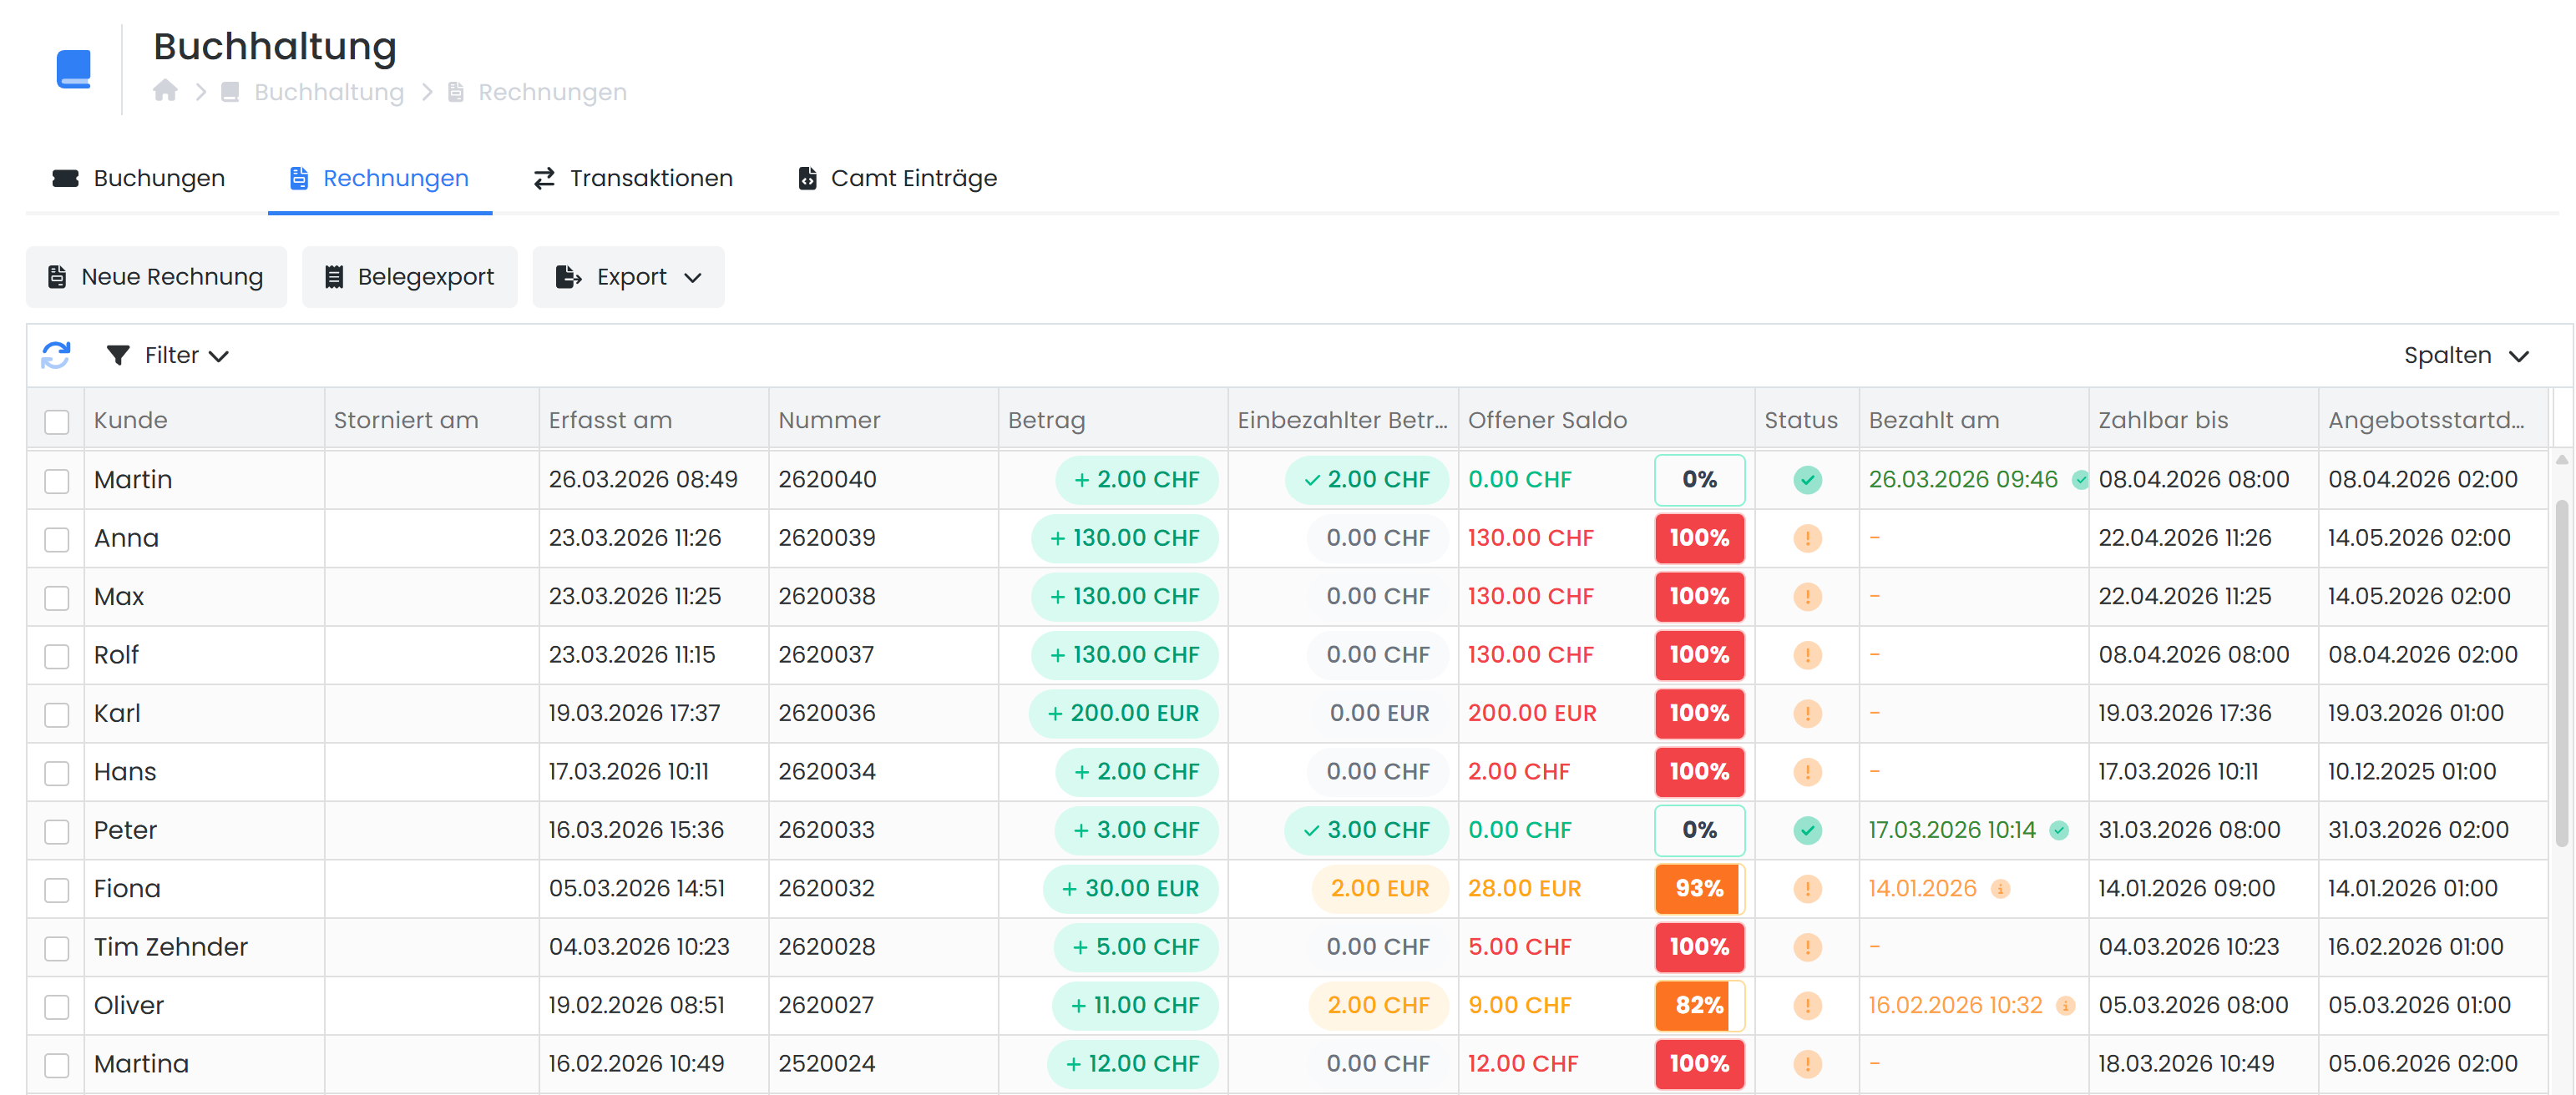Click the home breadcrumb icon
Viewport: 2576px width, 1095px height.
pyautogui.click(x=165, y=91)
